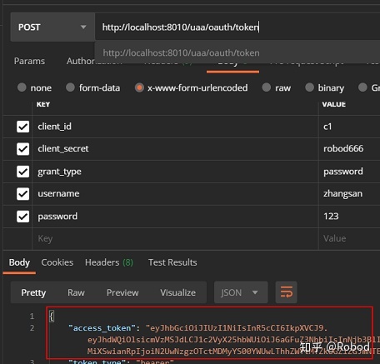Uncheck the grant_type row checkbox
This screenshot has height=364, width=380.
tap(22, 172)
